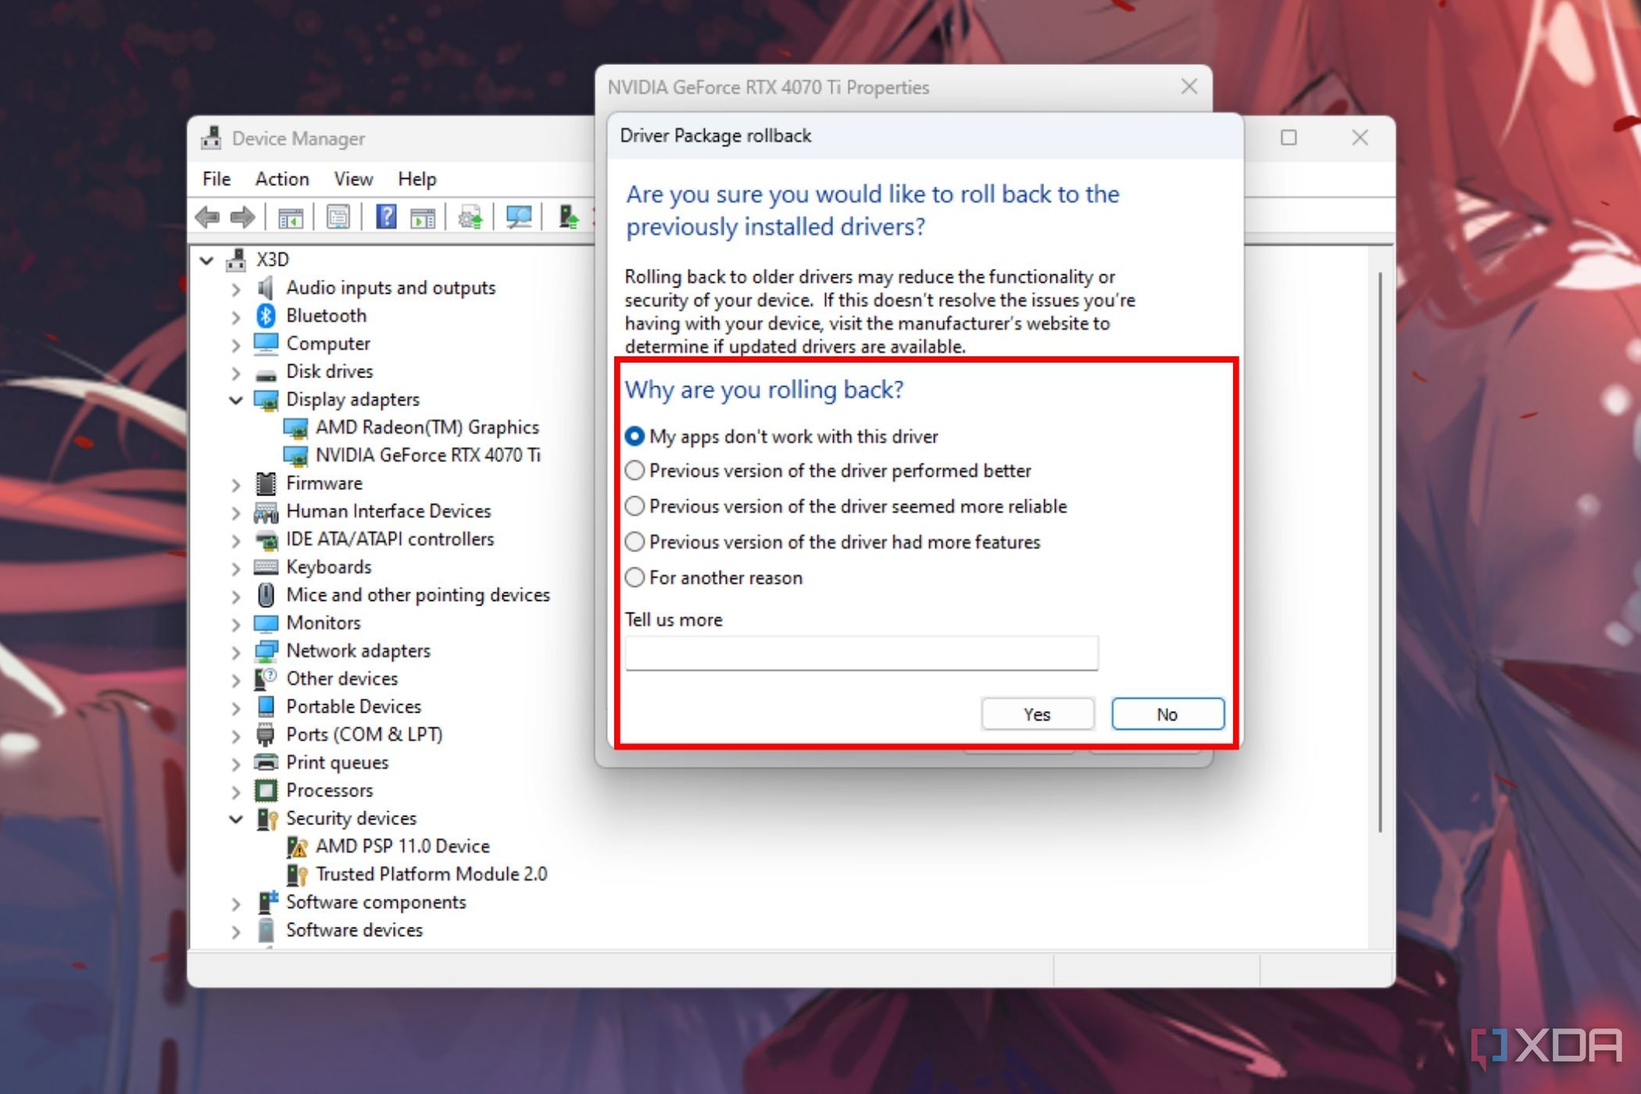Screen dimensions: 1641x1094
Task: Select 'Previous version had more features' option
Action: (832, 542)
